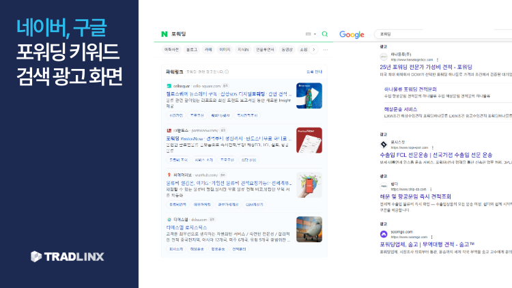Select the 인플루언서 tab in Naver

tap(265, 50)
